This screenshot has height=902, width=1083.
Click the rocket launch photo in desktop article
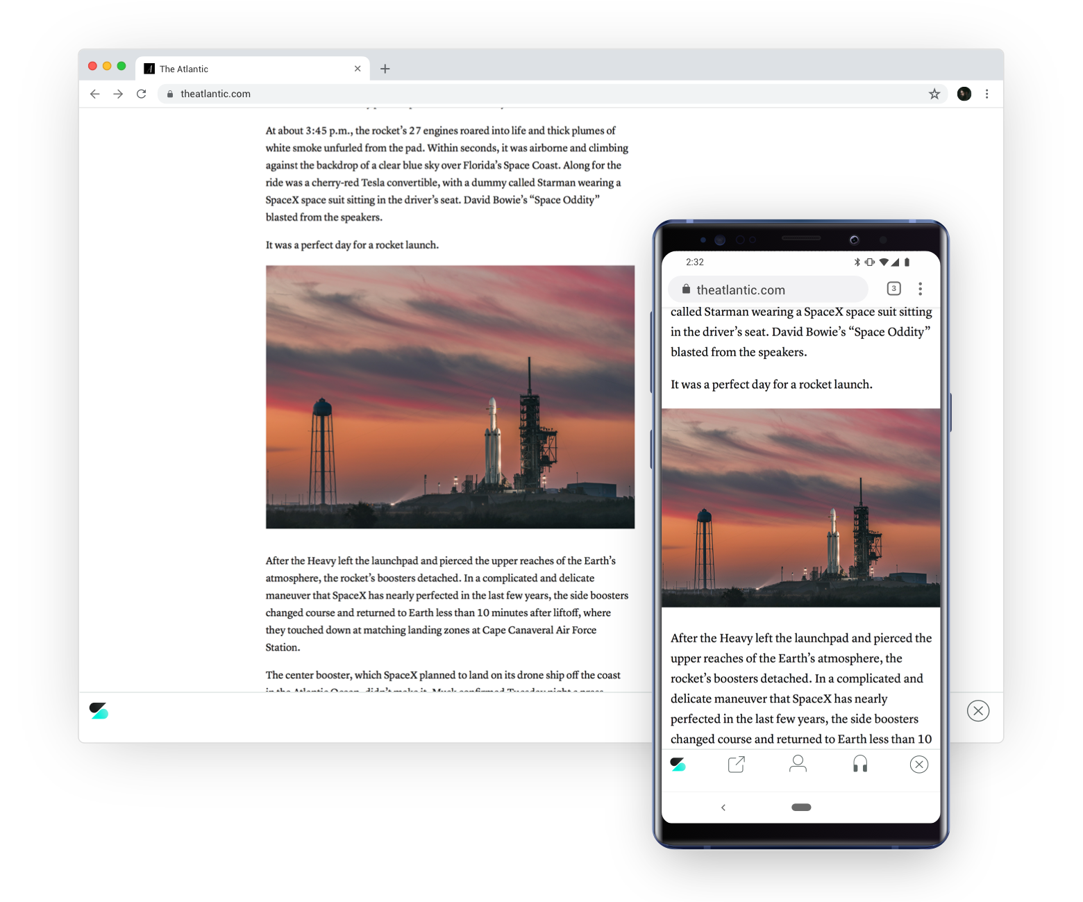coord(450,396)
